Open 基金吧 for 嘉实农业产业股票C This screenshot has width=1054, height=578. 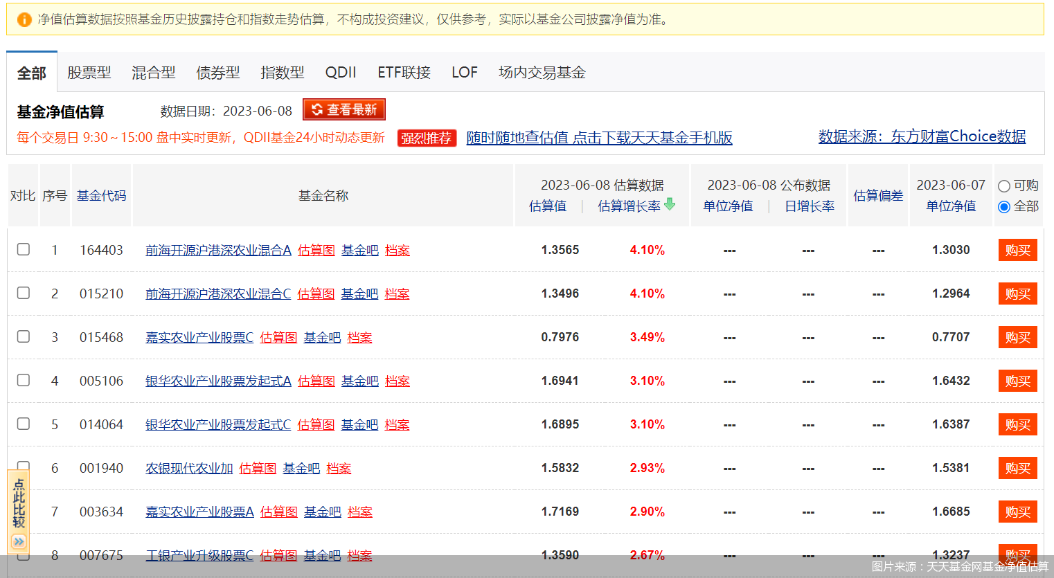[x=321, y=337]
